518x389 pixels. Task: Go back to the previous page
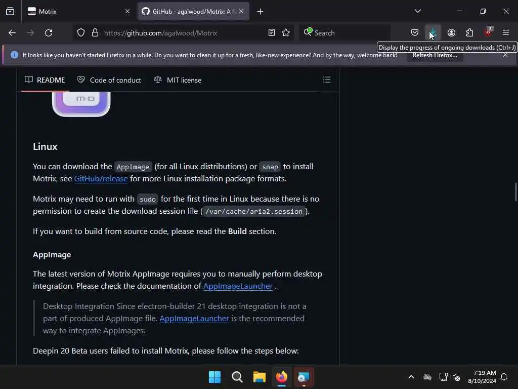click(12, 33)
